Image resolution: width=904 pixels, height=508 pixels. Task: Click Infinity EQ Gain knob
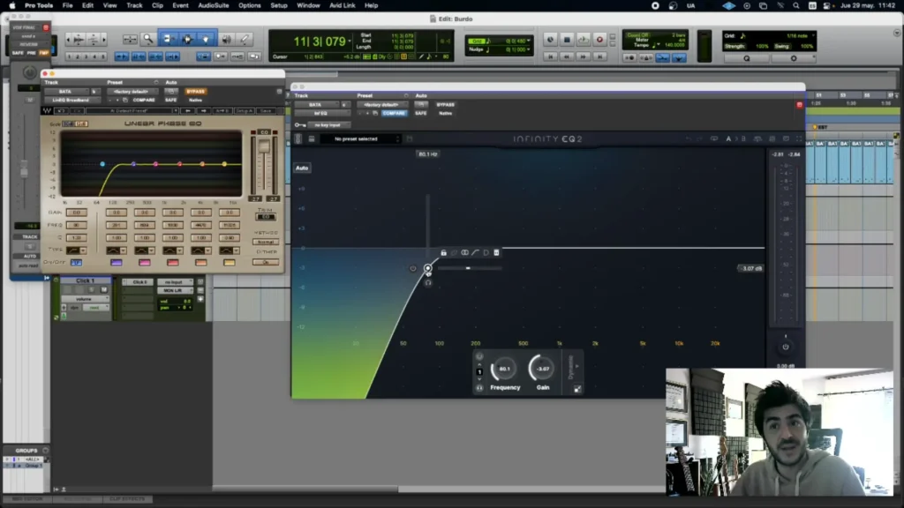pos(543,369)
